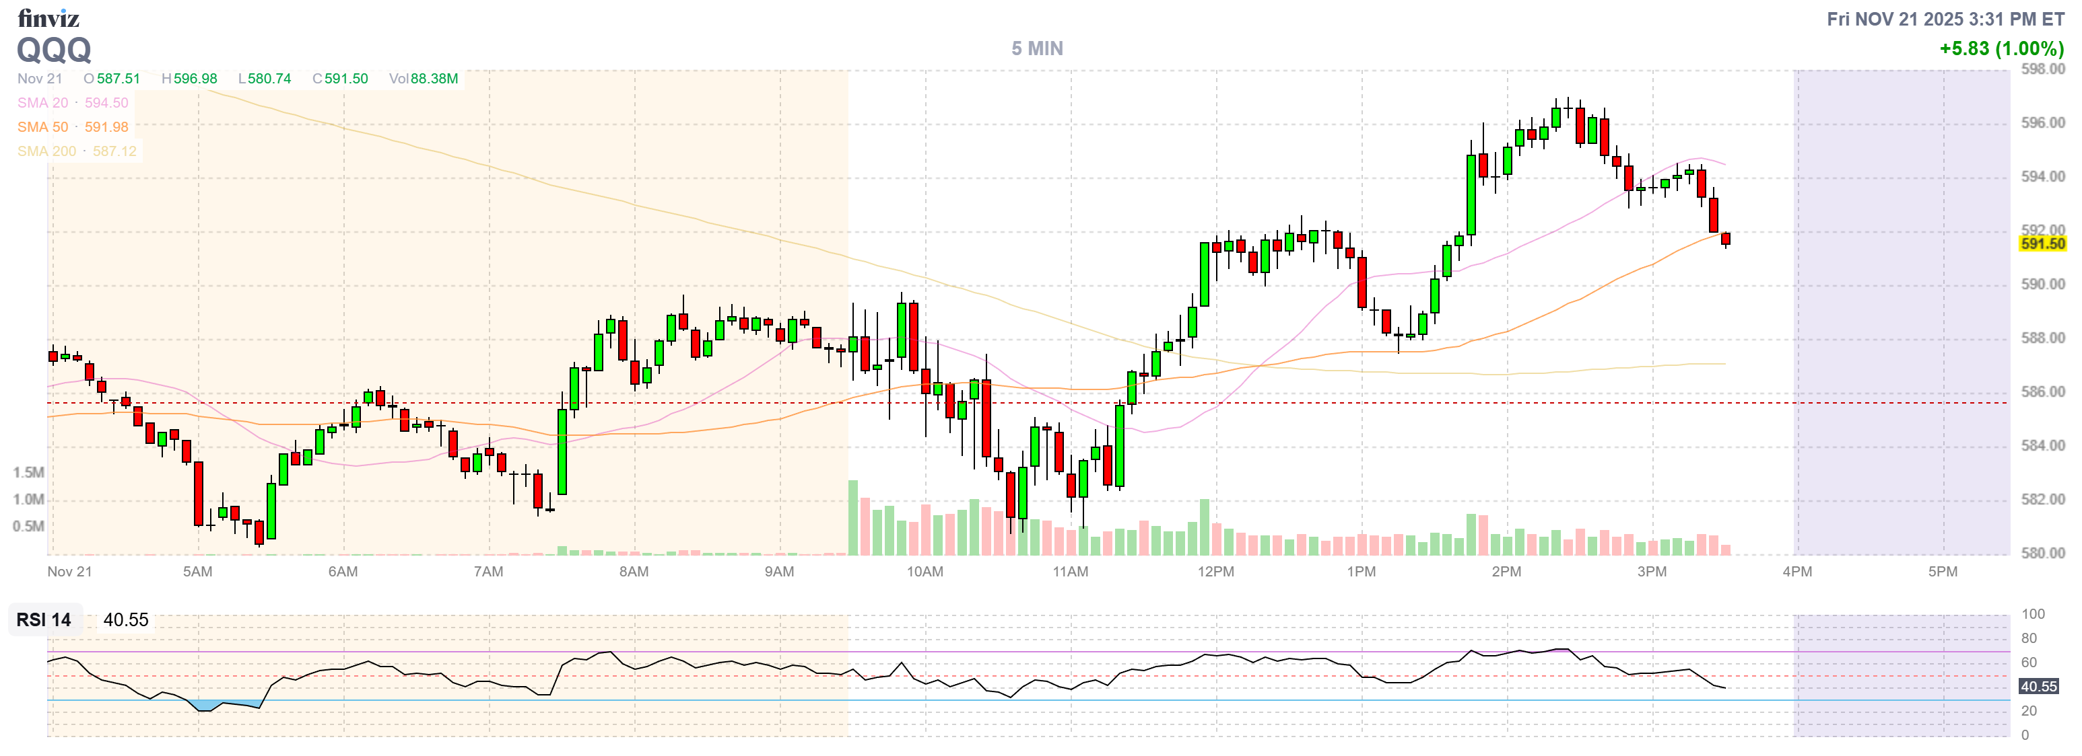Viewport: 2082px width, 756px height.
Task: Click the 9AM time axis label
Action: (x=779, y=571)
